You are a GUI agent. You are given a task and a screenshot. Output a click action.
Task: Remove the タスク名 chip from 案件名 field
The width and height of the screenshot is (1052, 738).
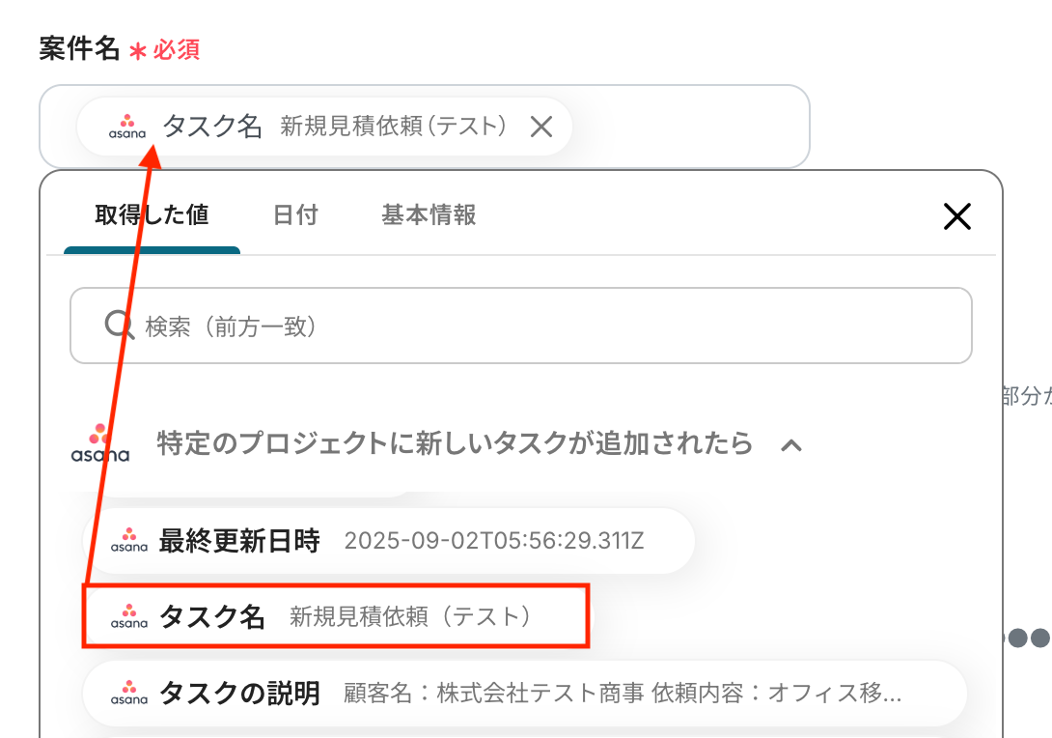541,127
